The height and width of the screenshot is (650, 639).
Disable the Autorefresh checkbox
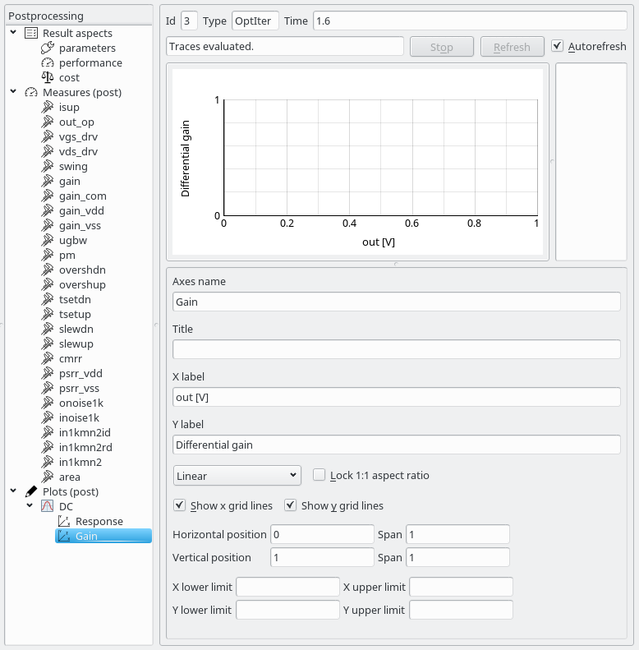click(558, 47)
